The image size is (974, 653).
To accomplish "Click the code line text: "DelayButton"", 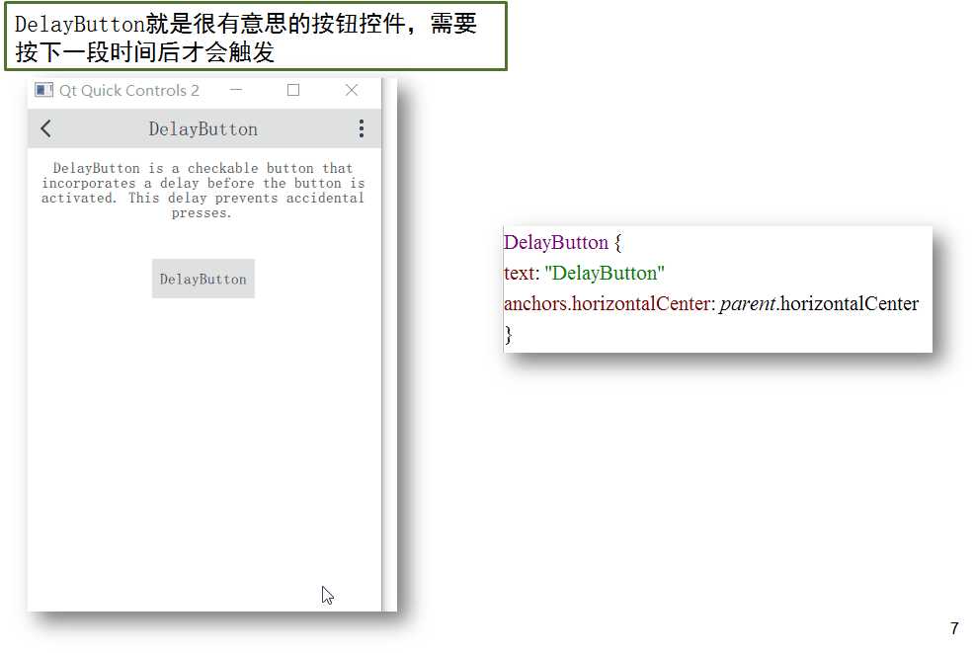I will [584, 273].
